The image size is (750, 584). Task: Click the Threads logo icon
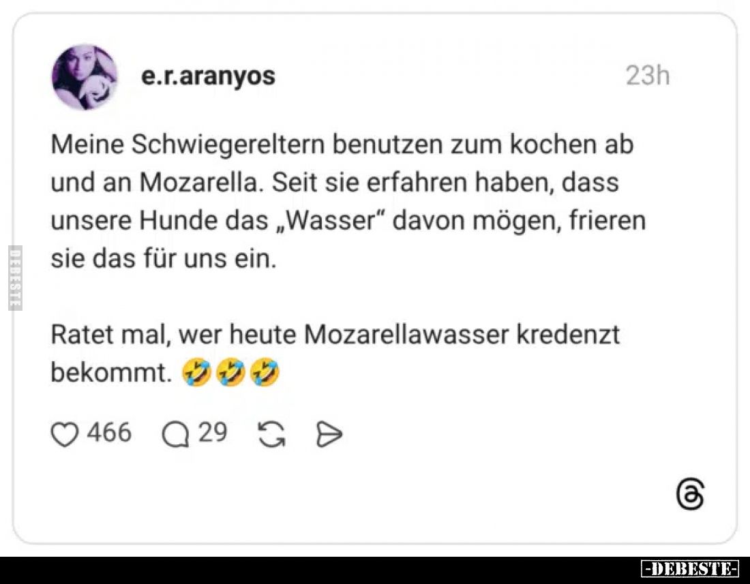coord(690,493)
